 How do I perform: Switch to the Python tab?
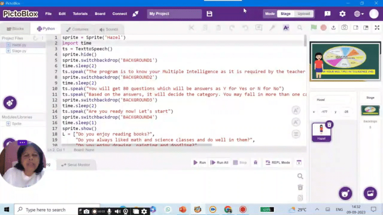(46, 29)
